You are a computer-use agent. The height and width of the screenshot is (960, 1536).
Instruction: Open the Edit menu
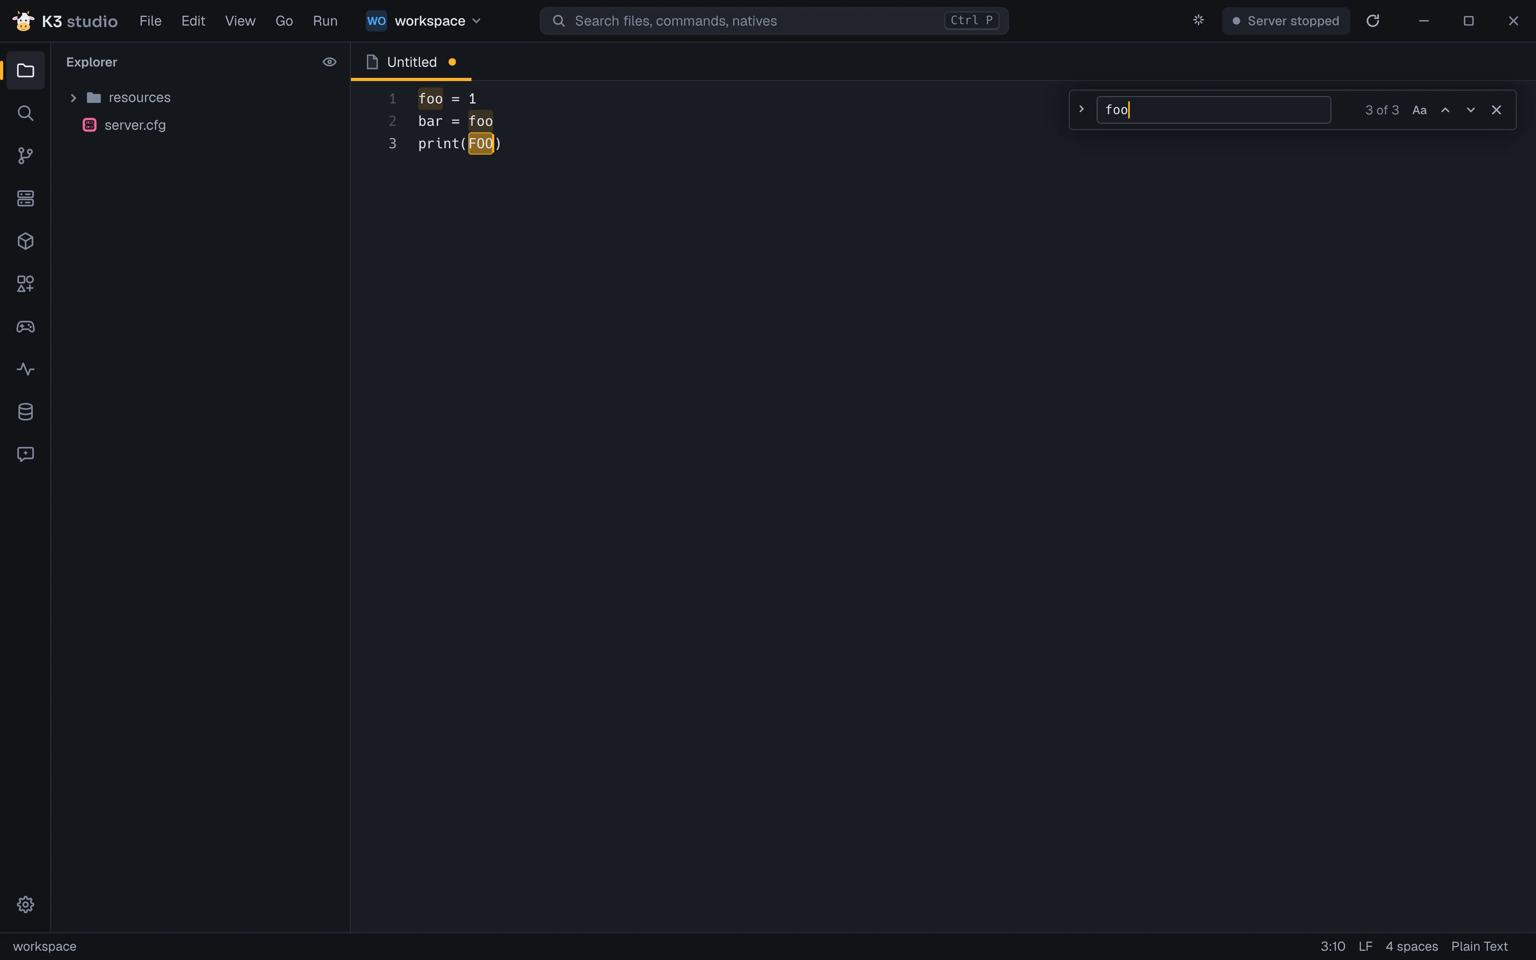193,21
